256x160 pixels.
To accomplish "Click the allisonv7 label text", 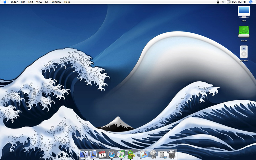I will (x=244, y=61).
